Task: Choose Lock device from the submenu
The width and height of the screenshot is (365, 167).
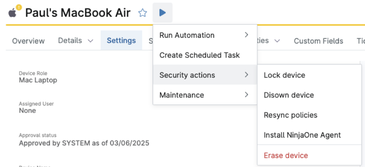Action: tap(284, 75)
